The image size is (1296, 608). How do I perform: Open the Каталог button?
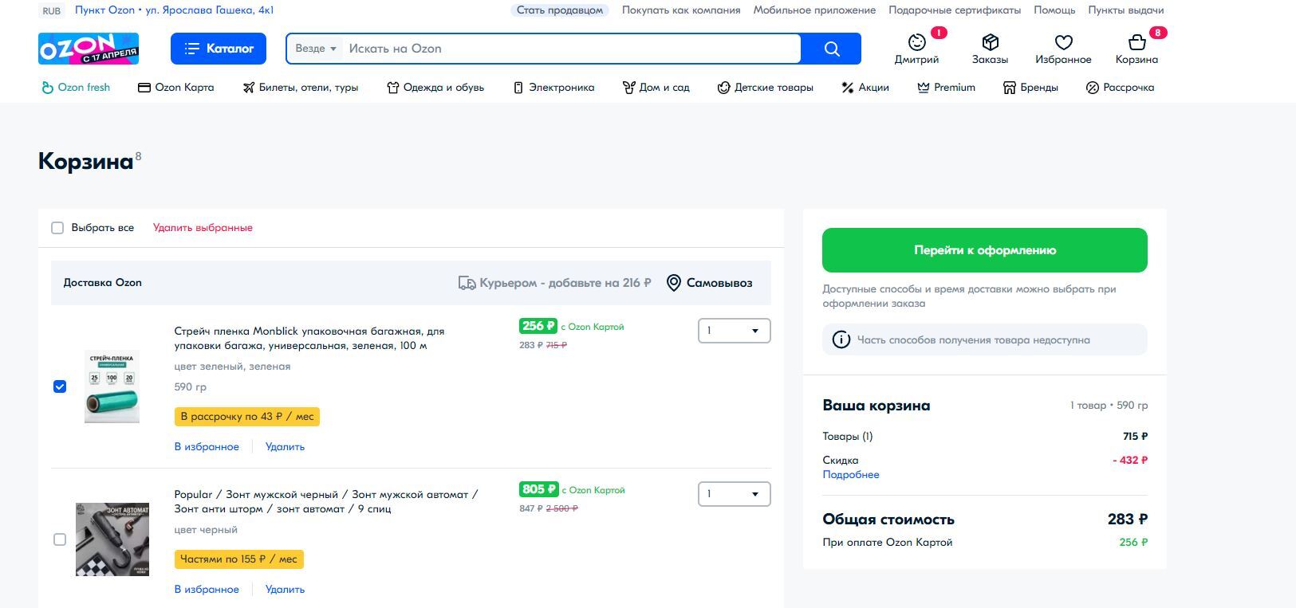point(218,49)
